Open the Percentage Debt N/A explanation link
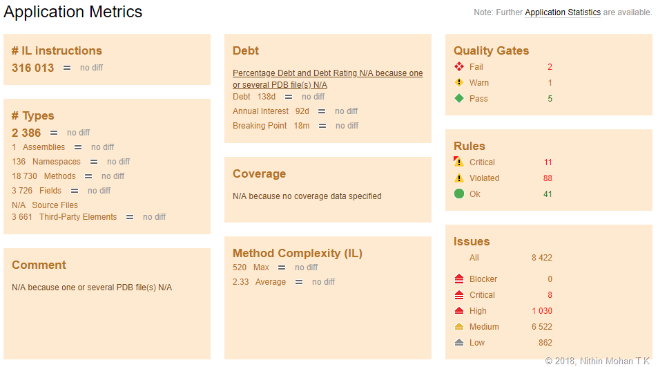Viewport: 658px width, 367px height. (327, 79)
